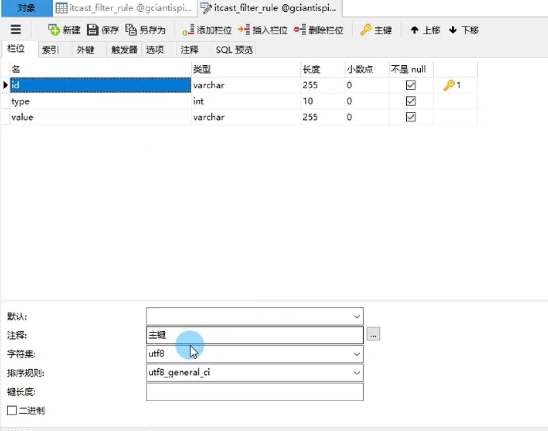Click the 注释 comment input field
Viewport: 548px width, 431px height.
click(255, 335)
